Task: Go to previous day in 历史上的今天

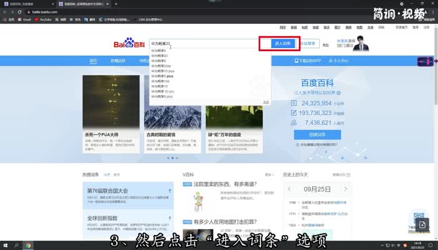Action: click(x=289, y=188)
